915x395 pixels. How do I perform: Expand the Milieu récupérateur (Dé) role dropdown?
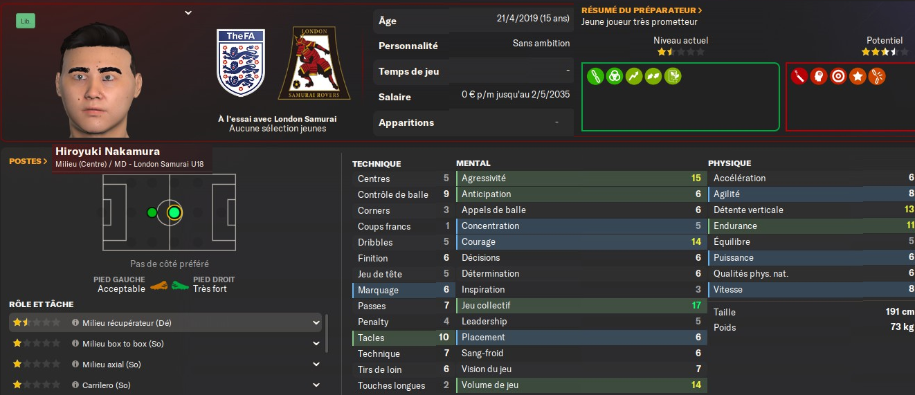pyautogui.click(x=316, y=322)
